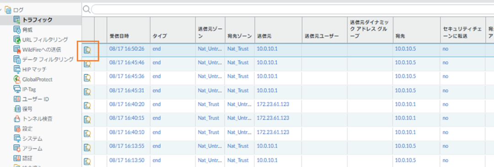494x167 pixels.
Task: Click source 10.0.10.1 in 16:45:46 row
Action: 267,62
